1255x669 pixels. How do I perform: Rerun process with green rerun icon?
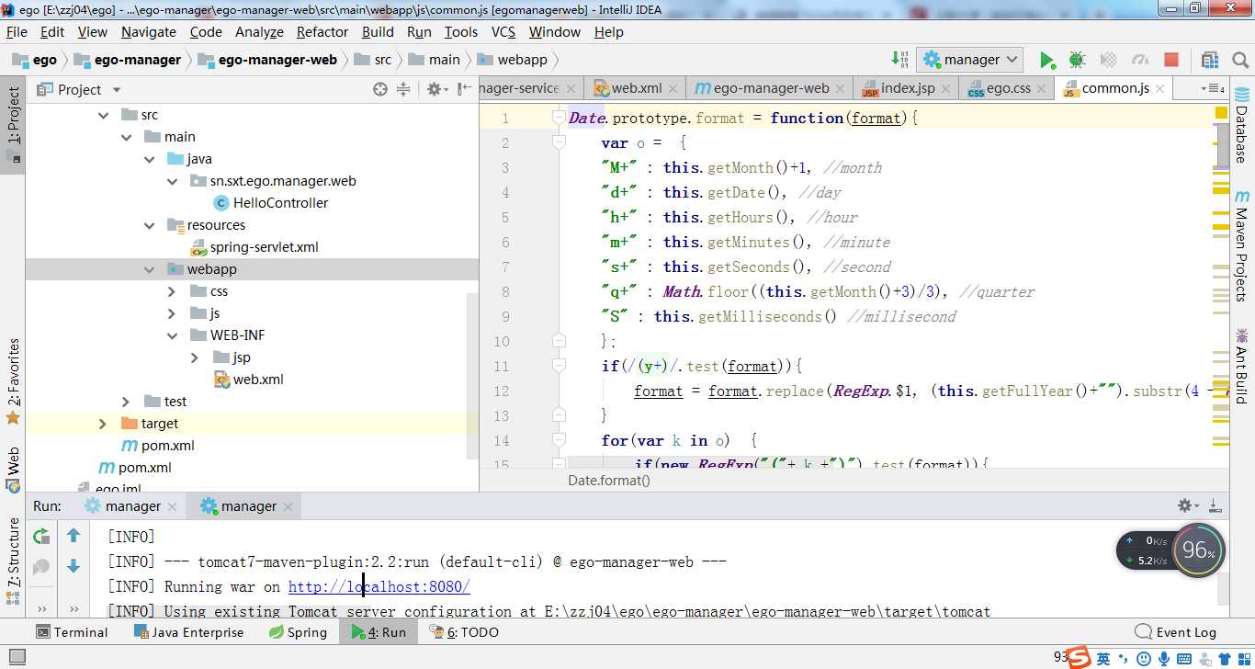pos(41,536)
